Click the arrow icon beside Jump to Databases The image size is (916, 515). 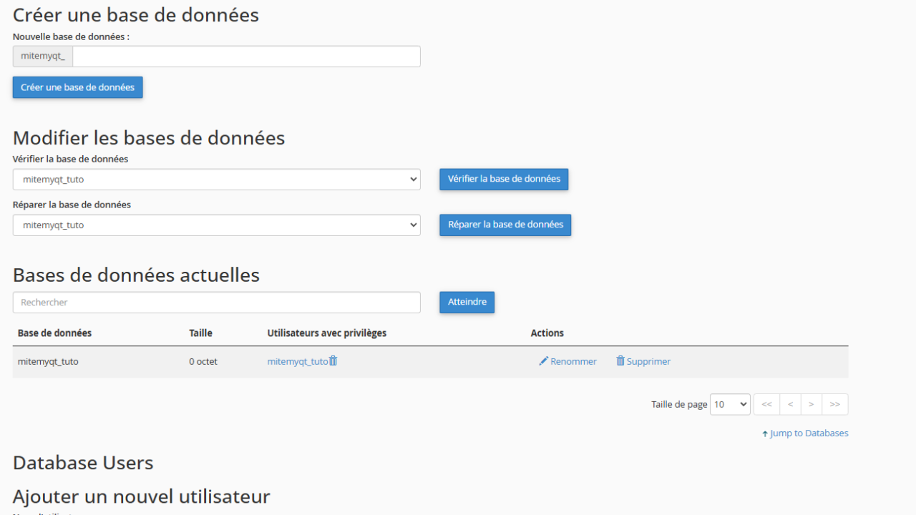(x=765, y=433)
